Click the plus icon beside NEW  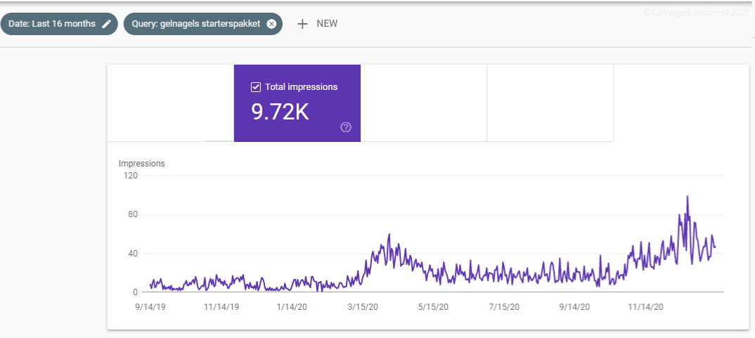click(x=302, y=24)
